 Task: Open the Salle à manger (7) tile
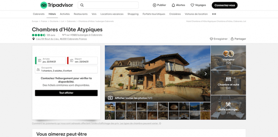tap(228, 108)
